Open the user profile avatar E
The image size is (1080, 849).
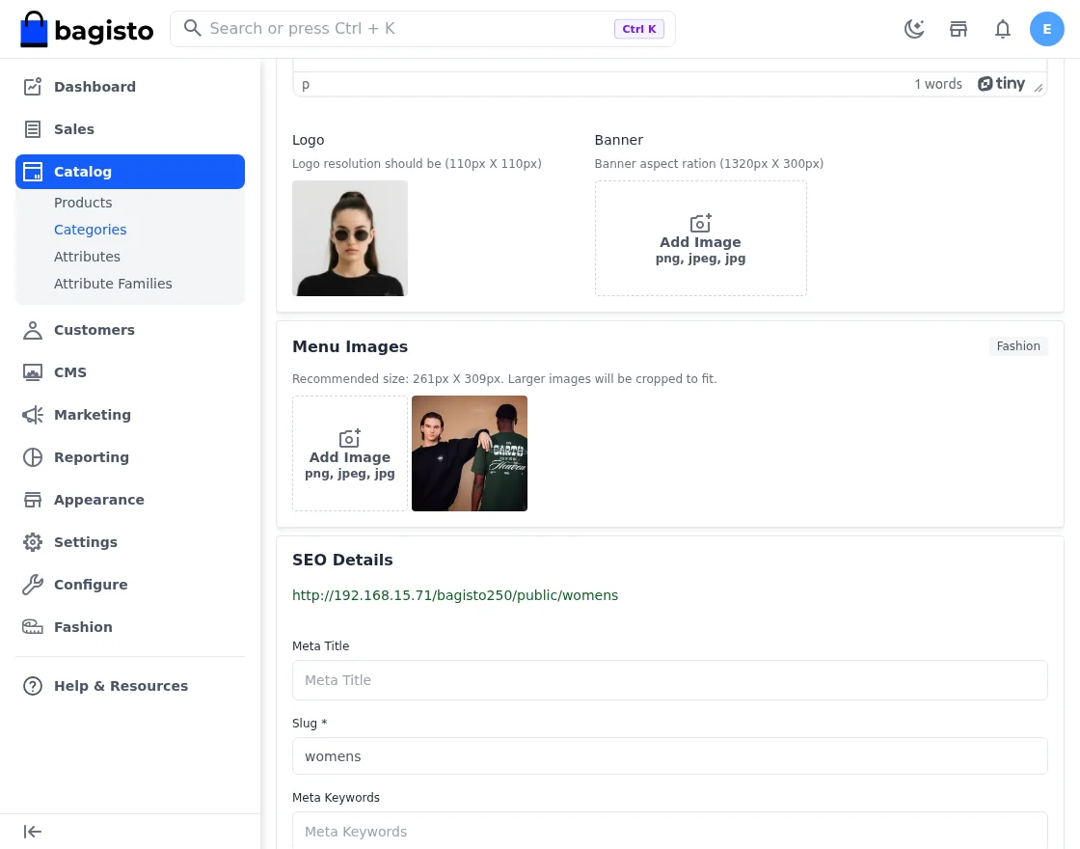1047,29
